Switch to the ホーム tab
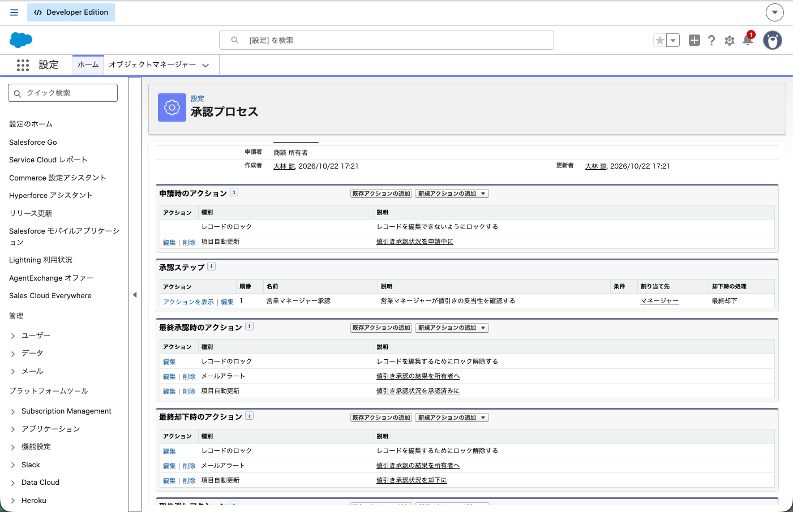The height and width of the screenshot is (512, 793). click(88, 65)
